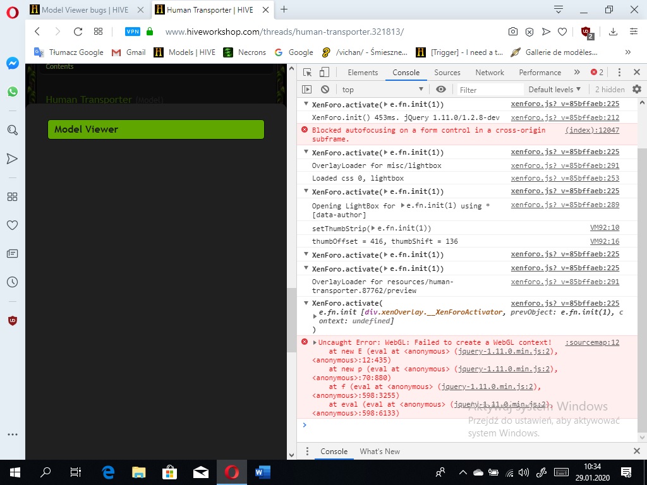Open the top context dropdown
Screen dimensions: 647x485
pos(382,89)
